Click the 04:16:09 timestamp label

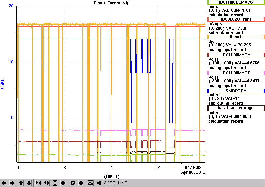coord(193,168)
